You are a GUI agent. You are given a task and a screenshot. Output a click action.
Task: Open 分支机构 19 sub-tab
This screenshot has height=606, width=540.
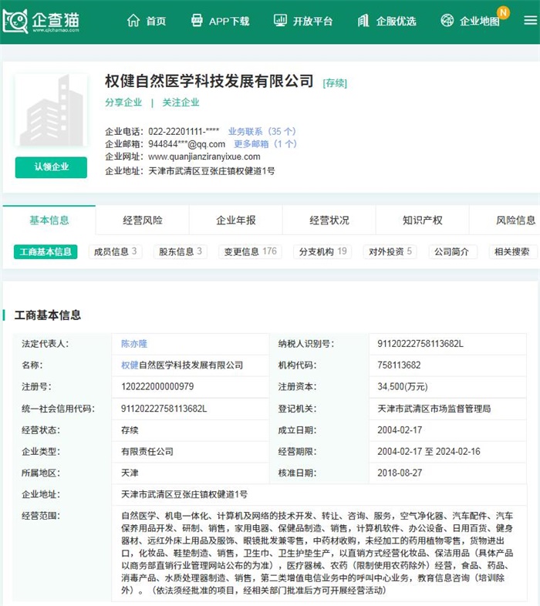[x=322, y=251]
